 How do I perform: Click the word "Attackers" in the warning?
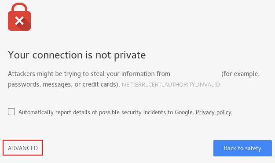(22, 74)
